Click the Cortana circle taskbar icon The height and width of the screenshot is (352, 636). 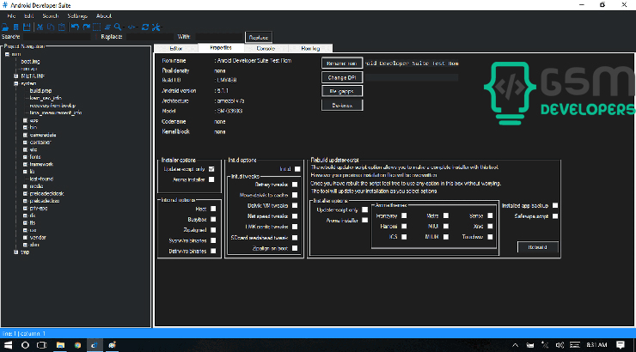click(25, 345)
